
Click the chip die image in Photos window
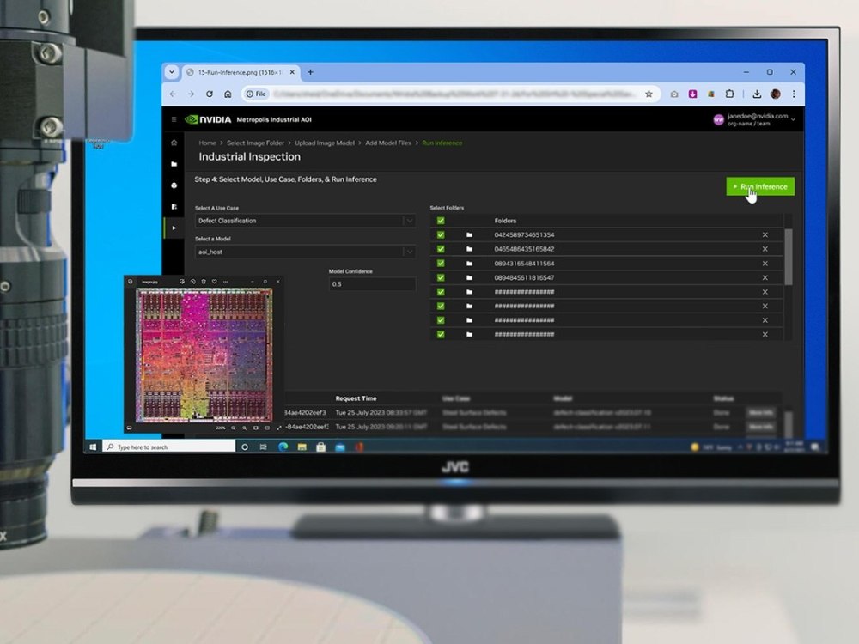point(204,355)
